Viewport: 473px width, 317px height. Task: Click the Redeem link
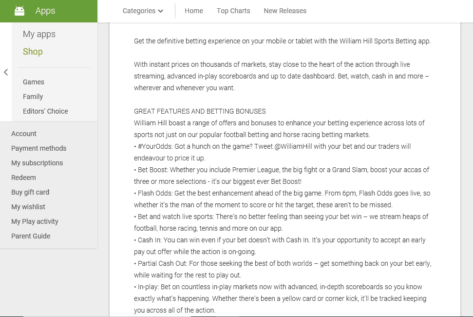click(x=23, y=178)
